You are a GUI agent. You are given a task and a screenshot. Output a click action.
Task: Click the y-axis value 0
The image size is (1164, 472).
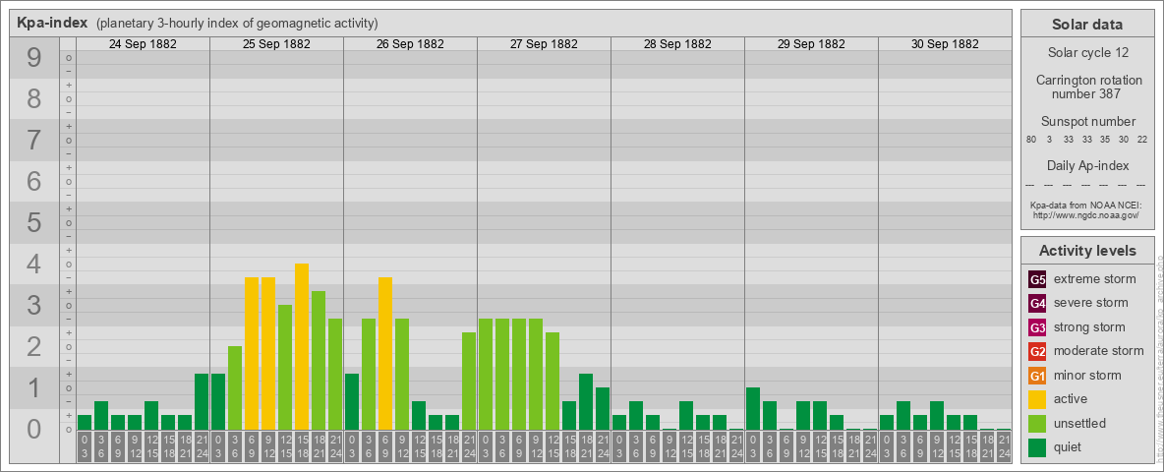point(33,428)
